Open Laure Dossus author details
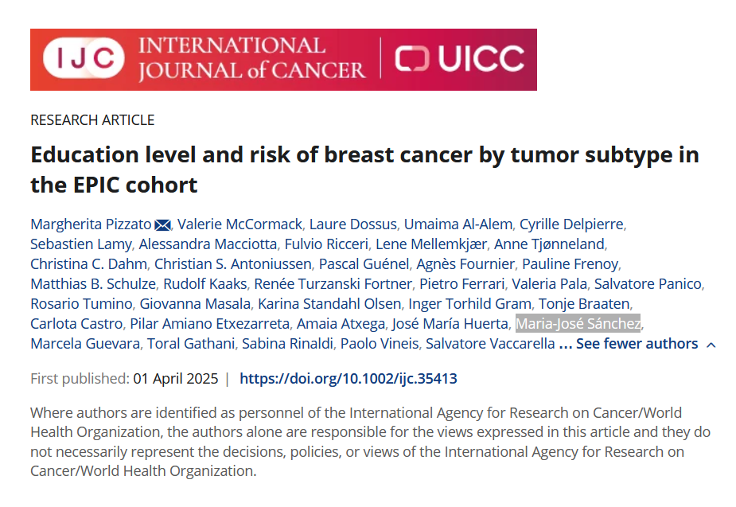This screenshot has height=507, width=736. pyautogui.click(x=351, y=224)
